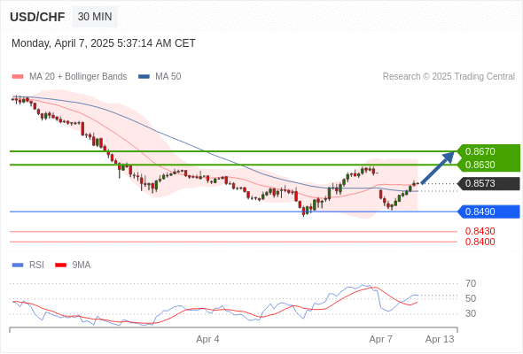The width and height of the screenshot is (523, 354).
Task: Click the MA 20 + Bollinger Bands legend swatch
Action: pyautogui.click(x=18, y=77)
